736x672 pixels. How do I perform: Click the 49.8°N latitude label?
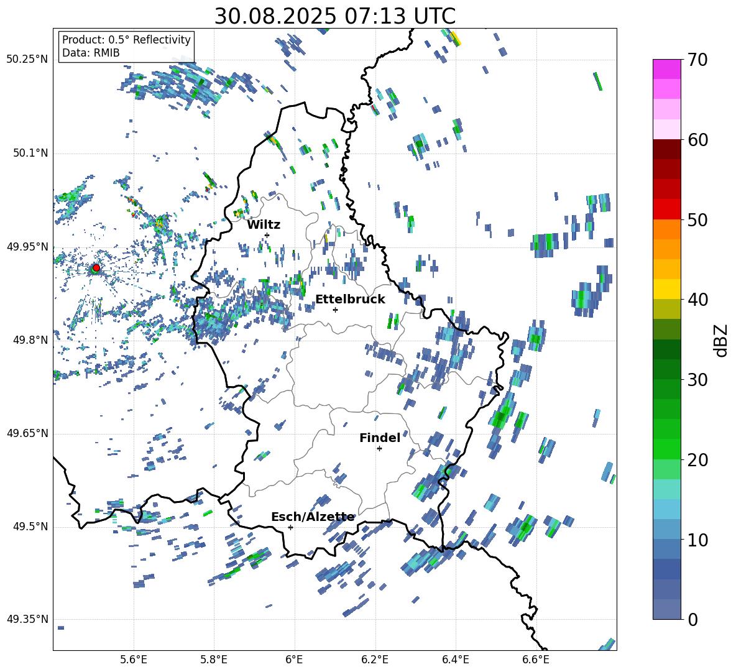point(30,340)
